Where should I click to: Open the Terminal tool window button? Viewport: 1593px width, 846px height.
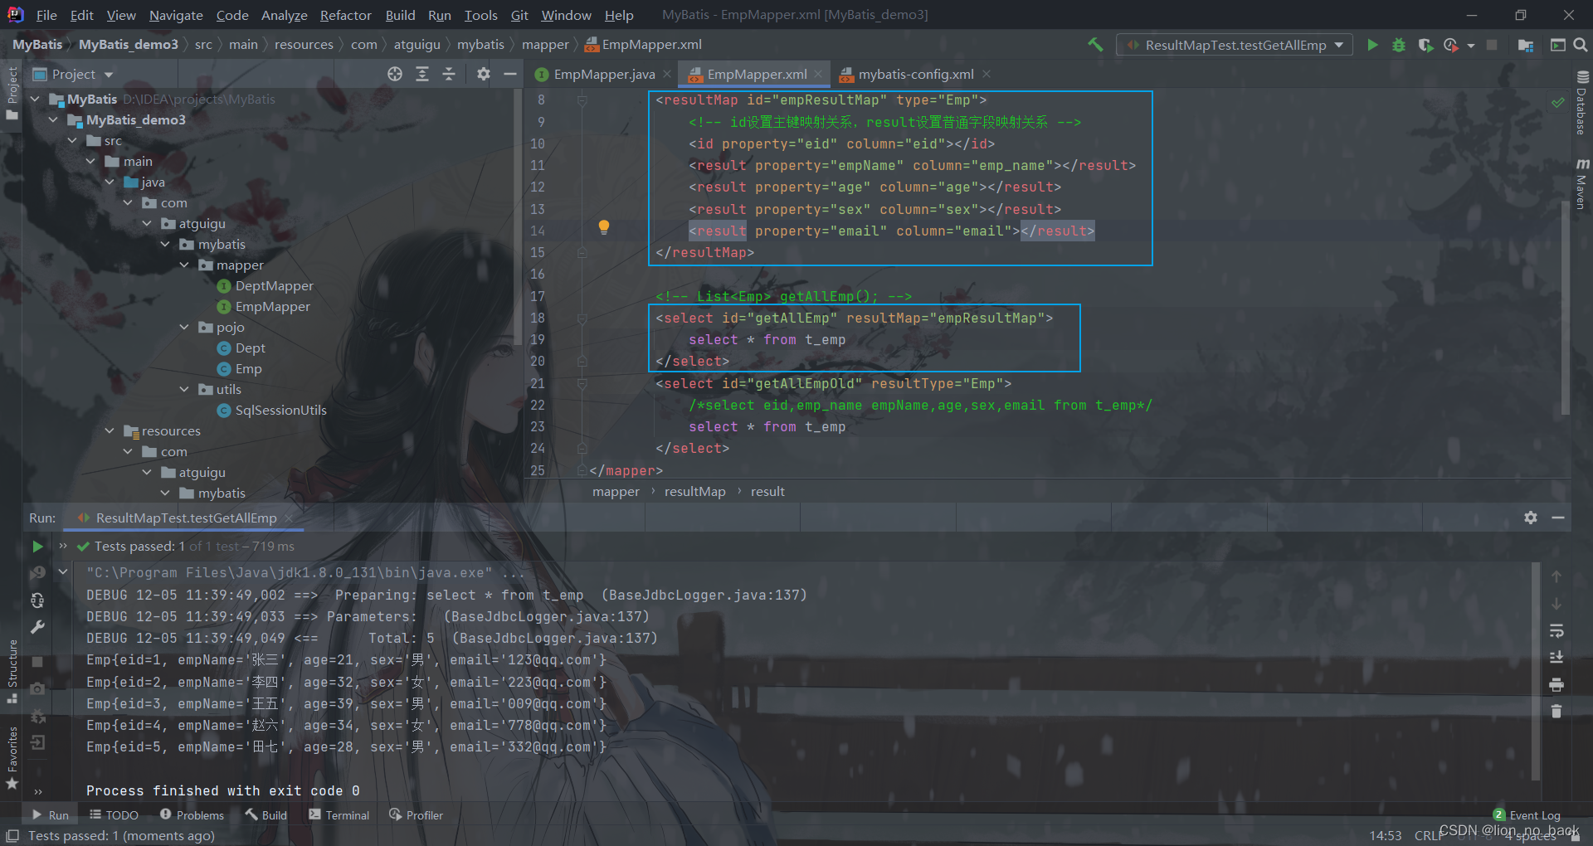pyautogui.click(x=339, y=815)
